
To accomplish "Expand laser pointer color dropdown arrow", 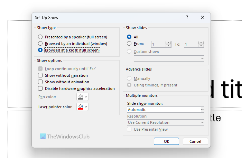I will pos(86,107).
